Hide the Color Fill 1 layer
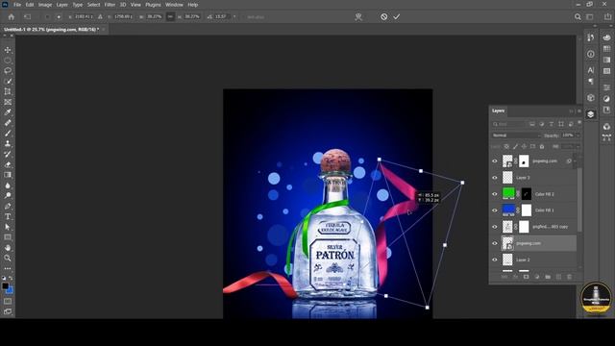The image size is (615, 346). click(x=495, y=210)
